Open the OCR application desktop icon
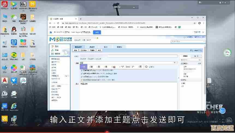The image size is (235, 133). (23, 17)
